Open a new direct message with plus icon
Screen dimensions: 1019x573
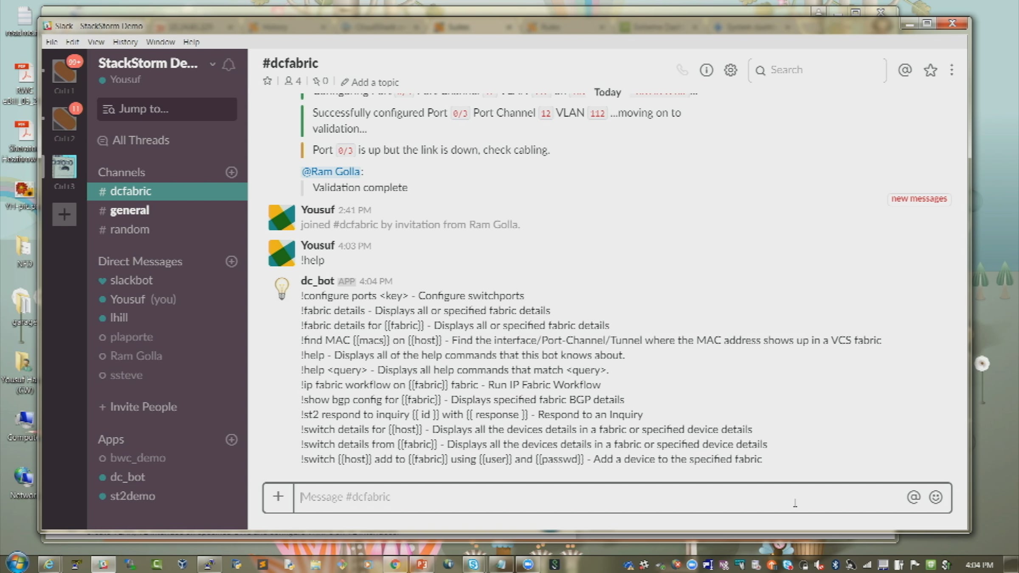[231, 261]
